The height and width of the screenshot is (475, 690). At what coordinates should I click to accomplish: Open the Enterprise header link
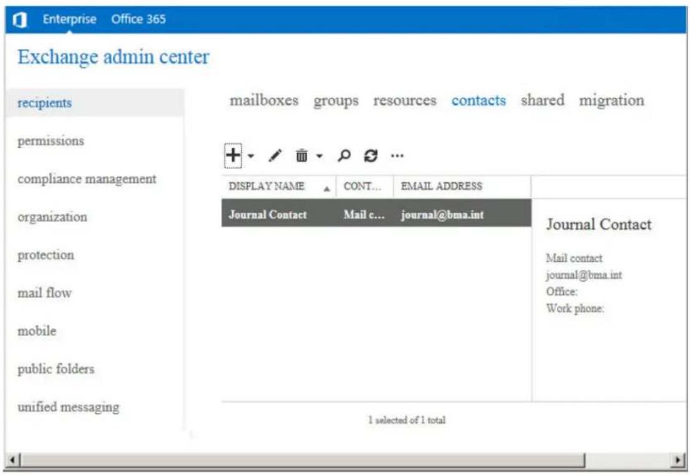point(69,19)
